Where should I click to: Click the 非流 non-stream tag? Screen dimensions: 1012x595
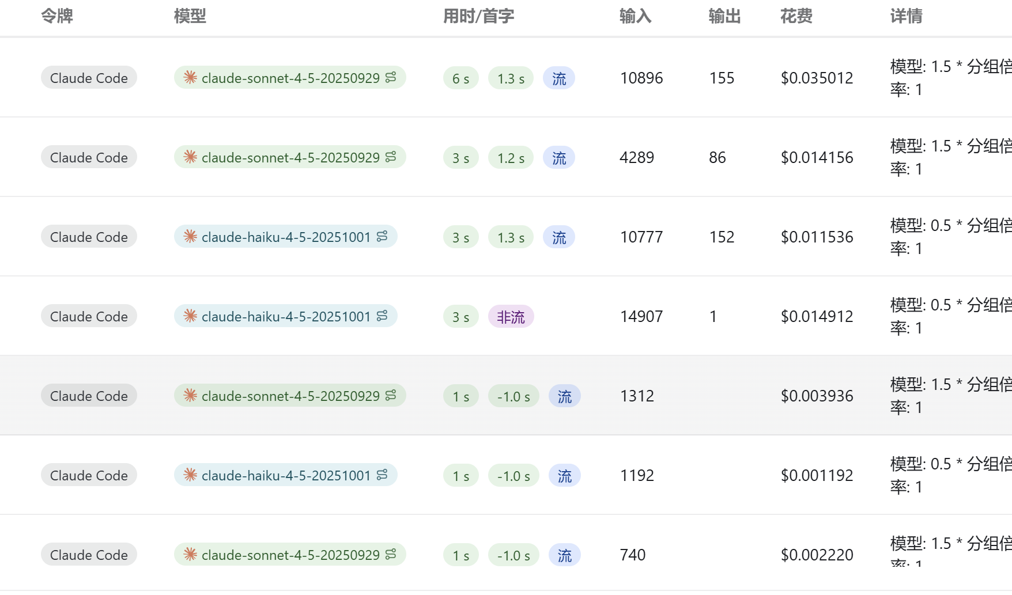point(511,317)
